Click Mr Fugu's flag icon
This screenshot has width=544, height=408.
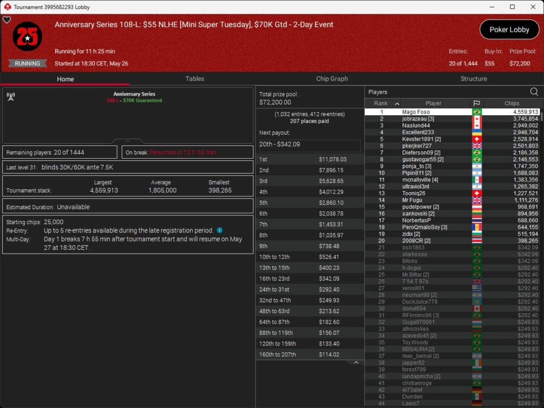coord(477,200)
